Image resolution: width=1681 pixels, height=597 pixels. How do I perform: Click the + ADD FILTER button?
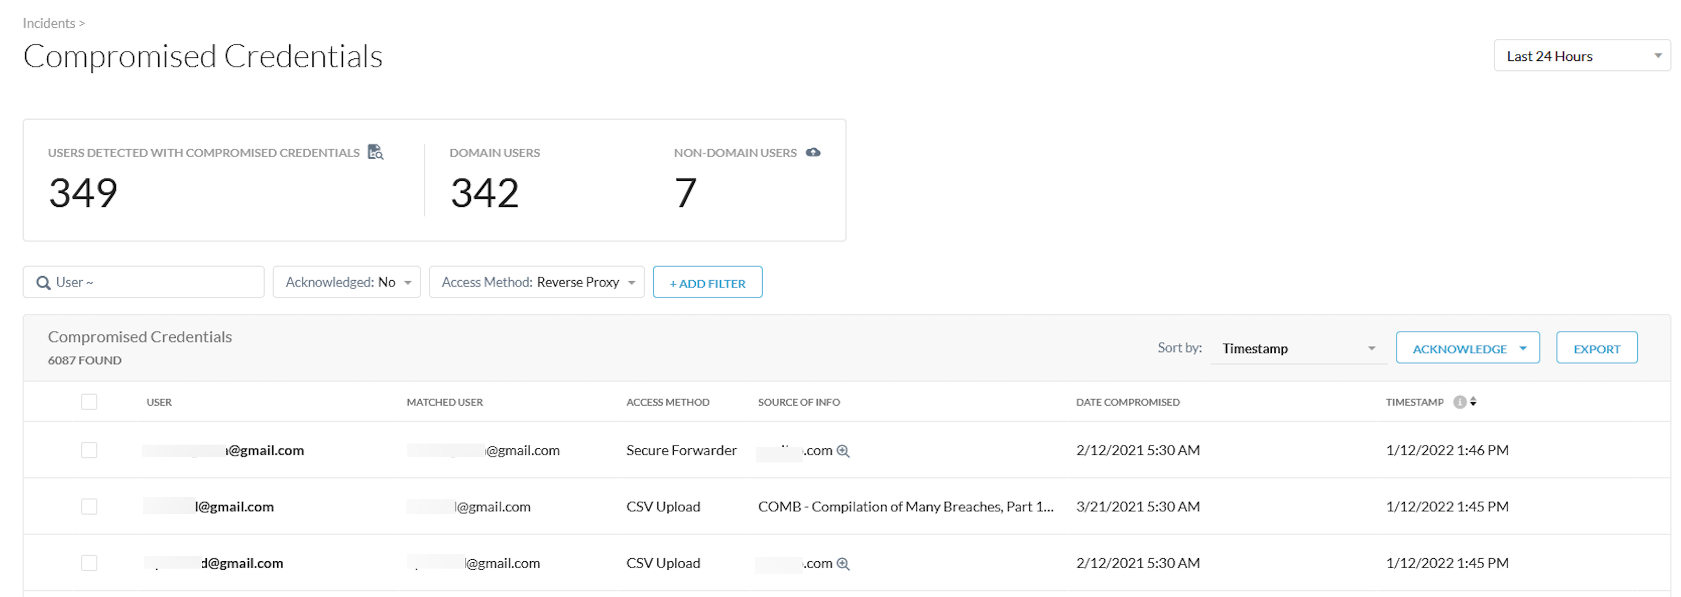click(x=707, y=282)
